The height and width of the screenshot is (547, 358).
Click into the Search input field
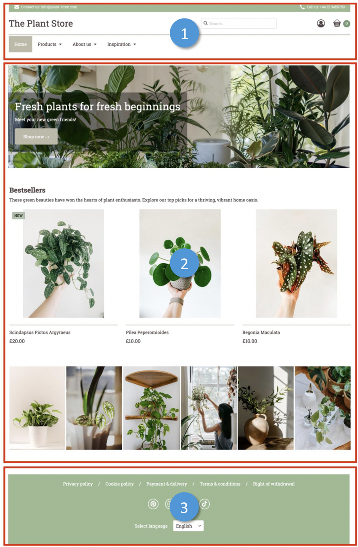click(x=239, y=24)
